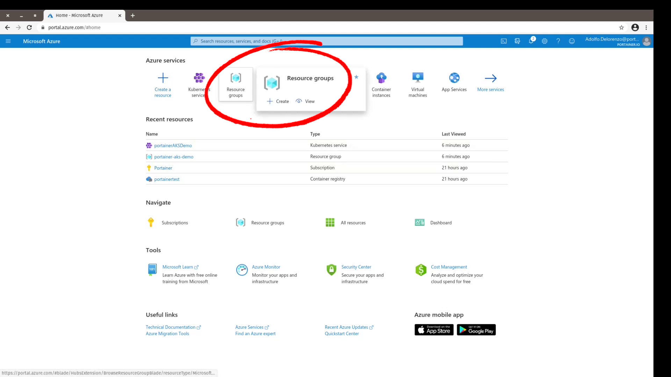This screenshot has height=377, width=671.
Task: Open Azure Cloud Shell icon
Action: pos(504,41)
